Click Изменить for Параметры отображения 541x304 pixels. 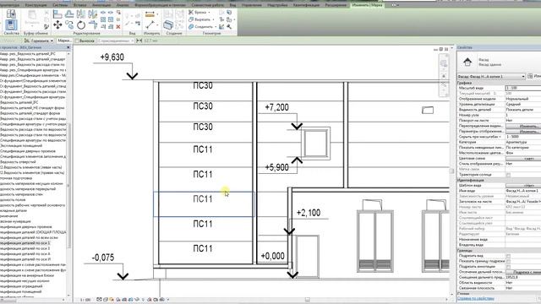[x=524, y=132]
